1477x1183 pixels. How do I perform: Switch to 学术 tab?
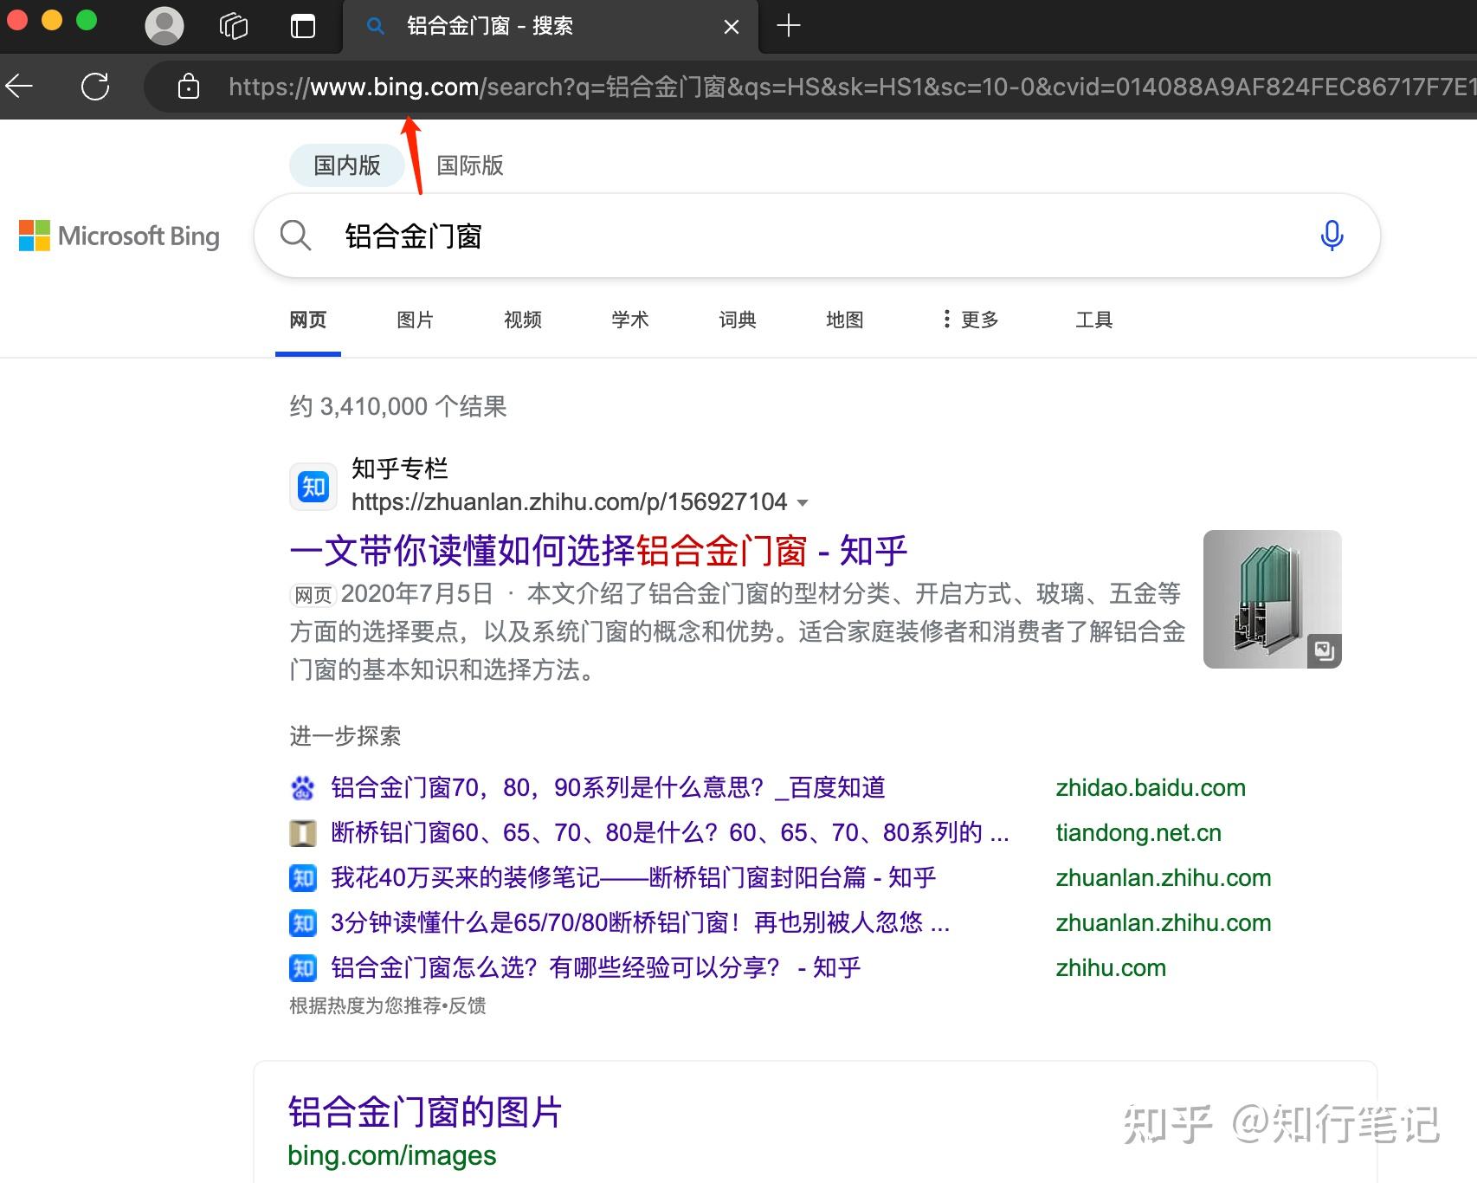click(630, 320)
